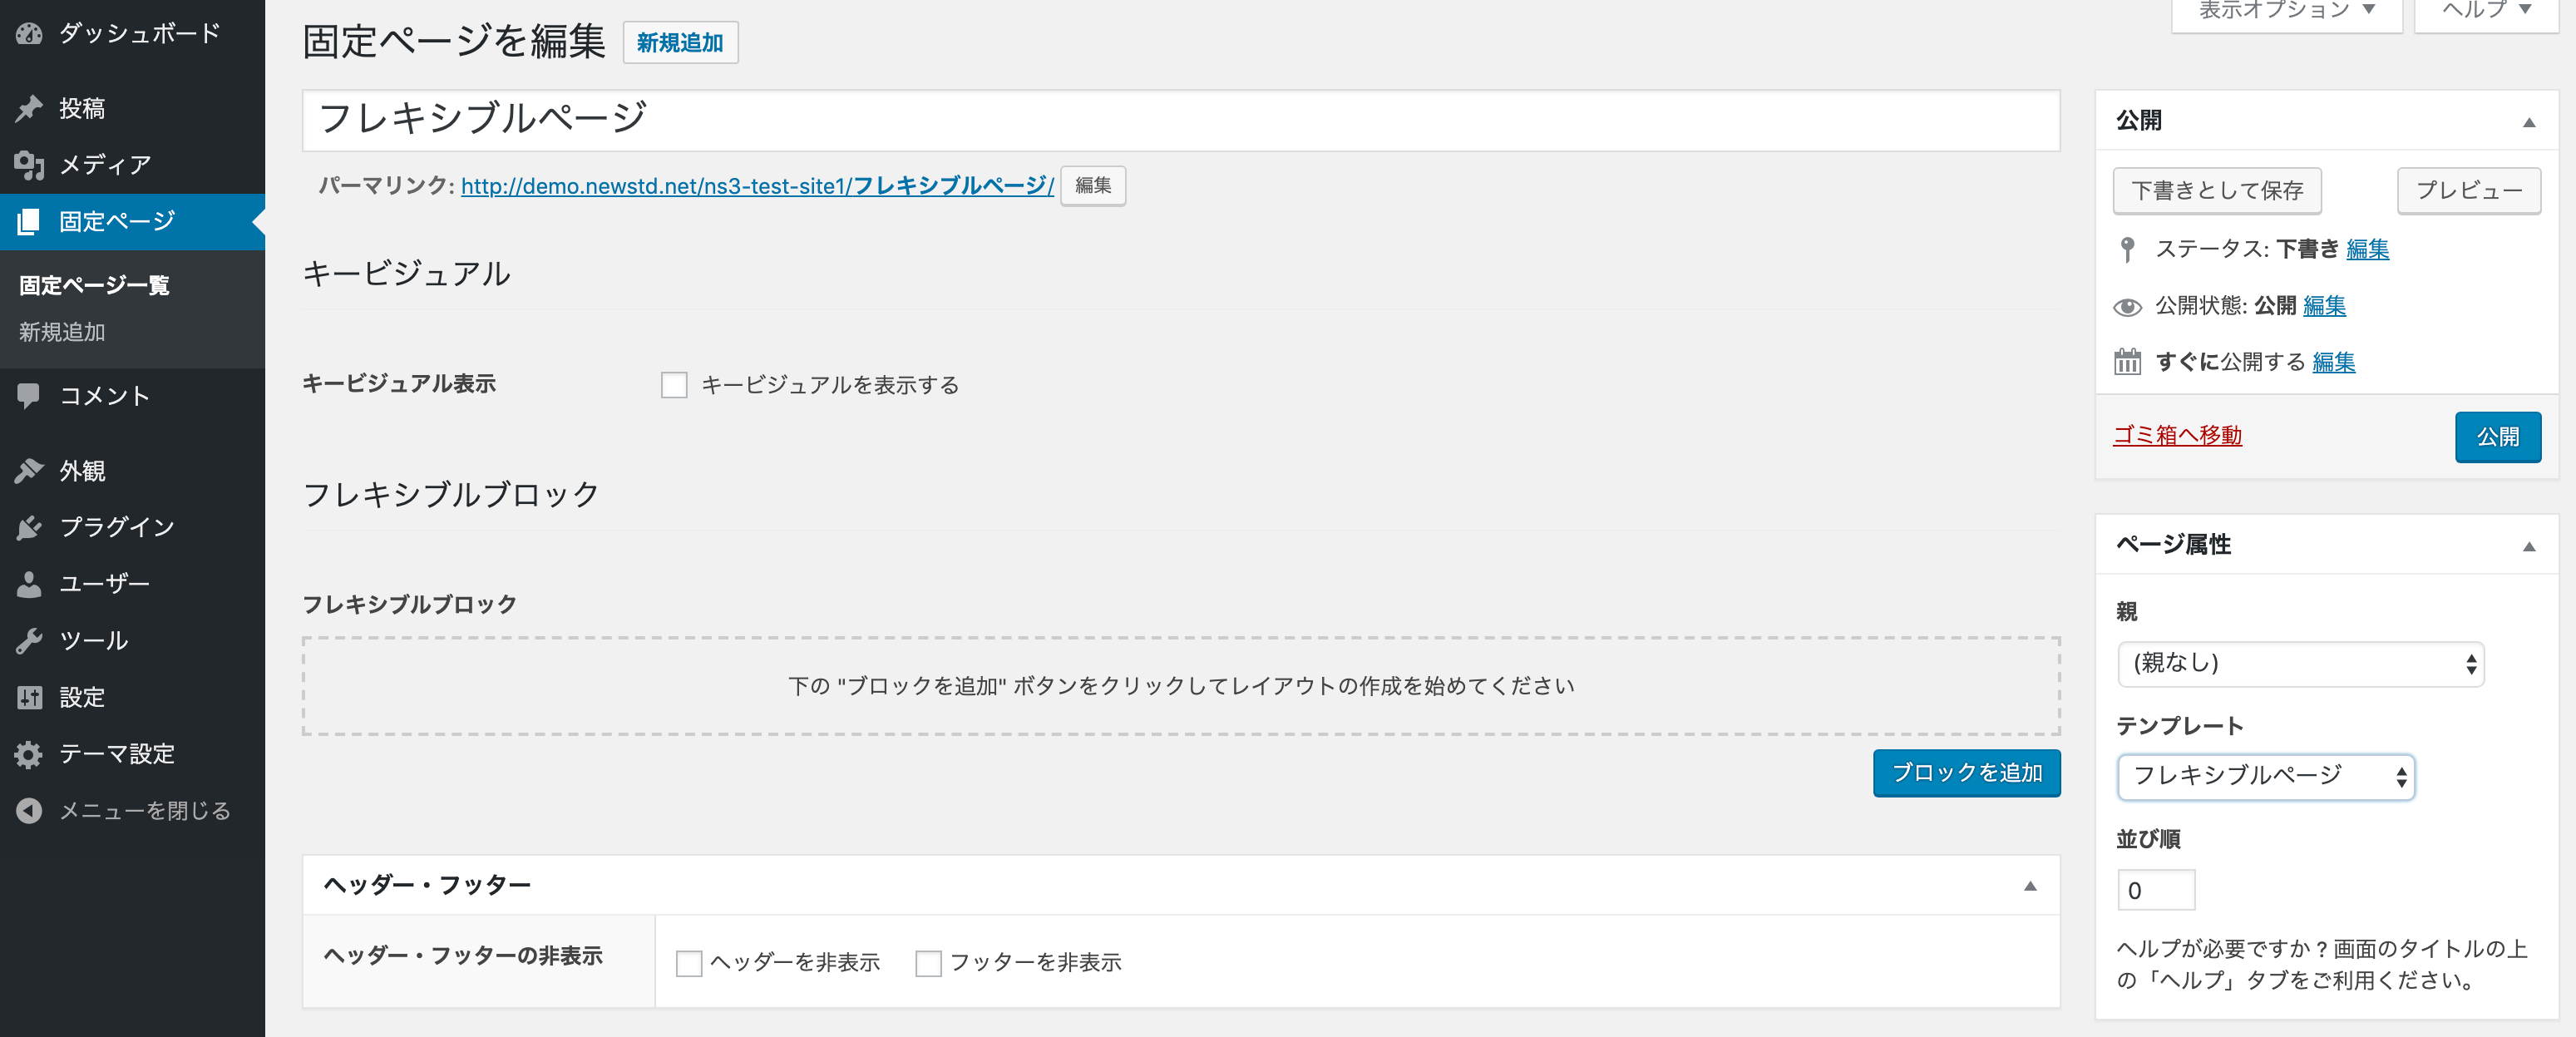
Task: Click the blue 公開 button
Action: tap(2497, 437)
